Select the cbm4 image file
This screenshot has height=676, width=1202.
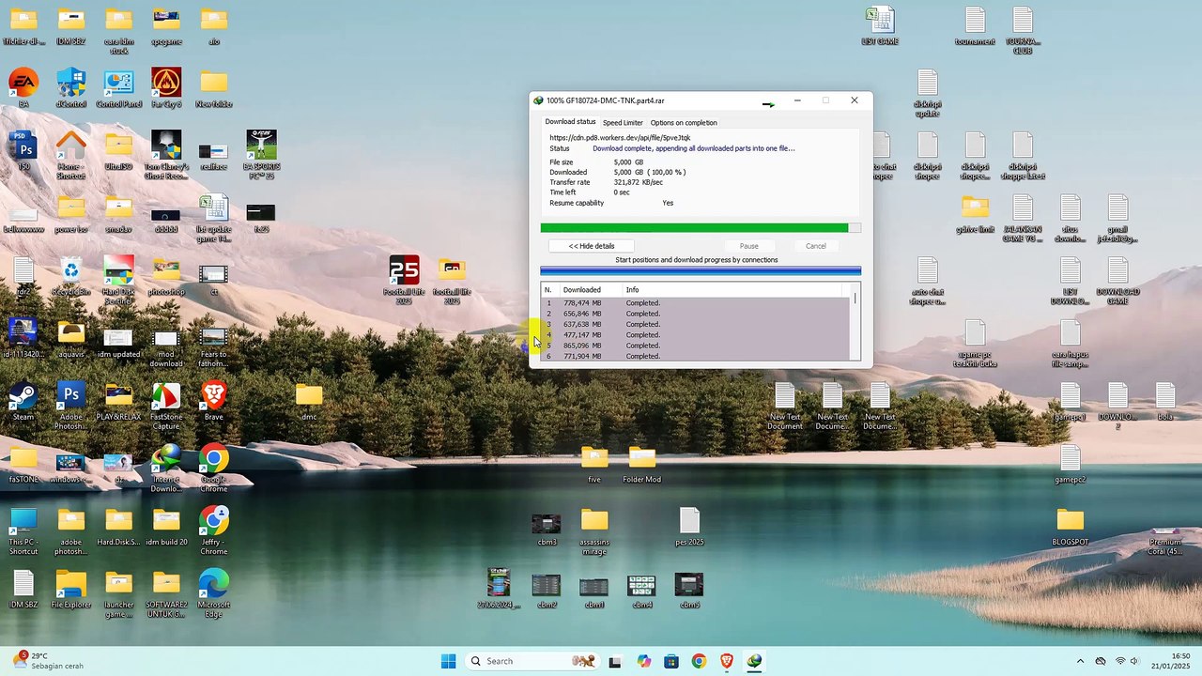point(641,591)
